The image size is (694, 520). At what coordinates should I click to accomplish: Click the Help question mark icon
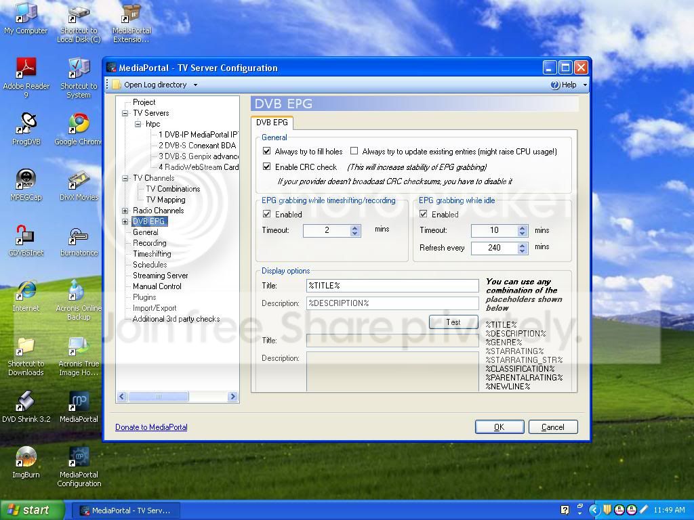pos(555,85)
